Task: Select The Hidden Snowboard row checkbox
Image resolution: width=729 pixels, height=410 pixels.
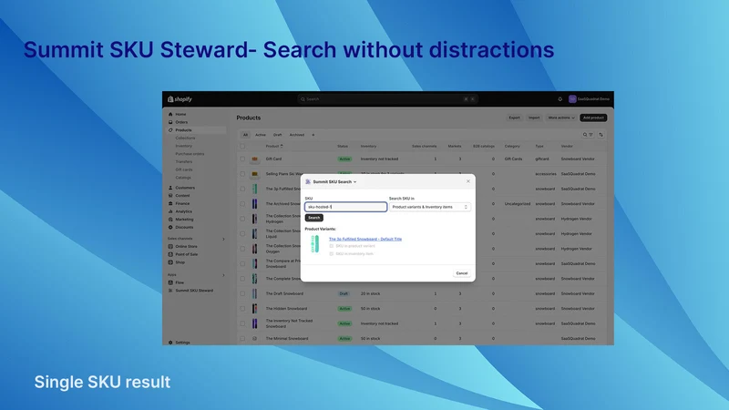Action: pyautogui.click(x=242, y=308)
